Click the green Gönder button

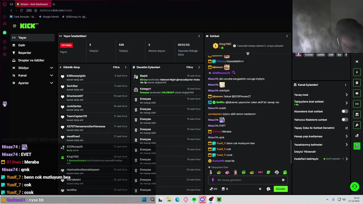[x=280, y=189]
